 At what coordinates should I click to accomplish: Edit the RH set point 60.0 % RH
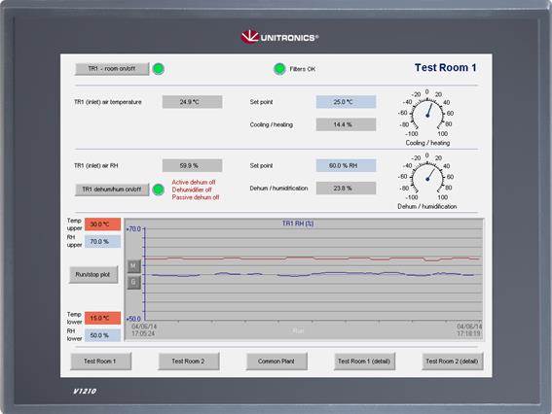coord(346,165)
